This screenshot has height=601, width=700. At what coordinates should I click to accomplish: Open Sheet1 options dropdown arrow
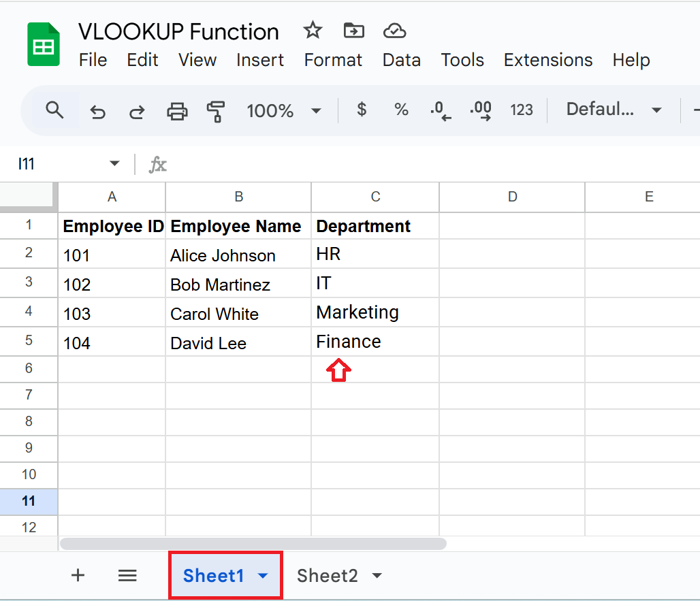(262, 575)
